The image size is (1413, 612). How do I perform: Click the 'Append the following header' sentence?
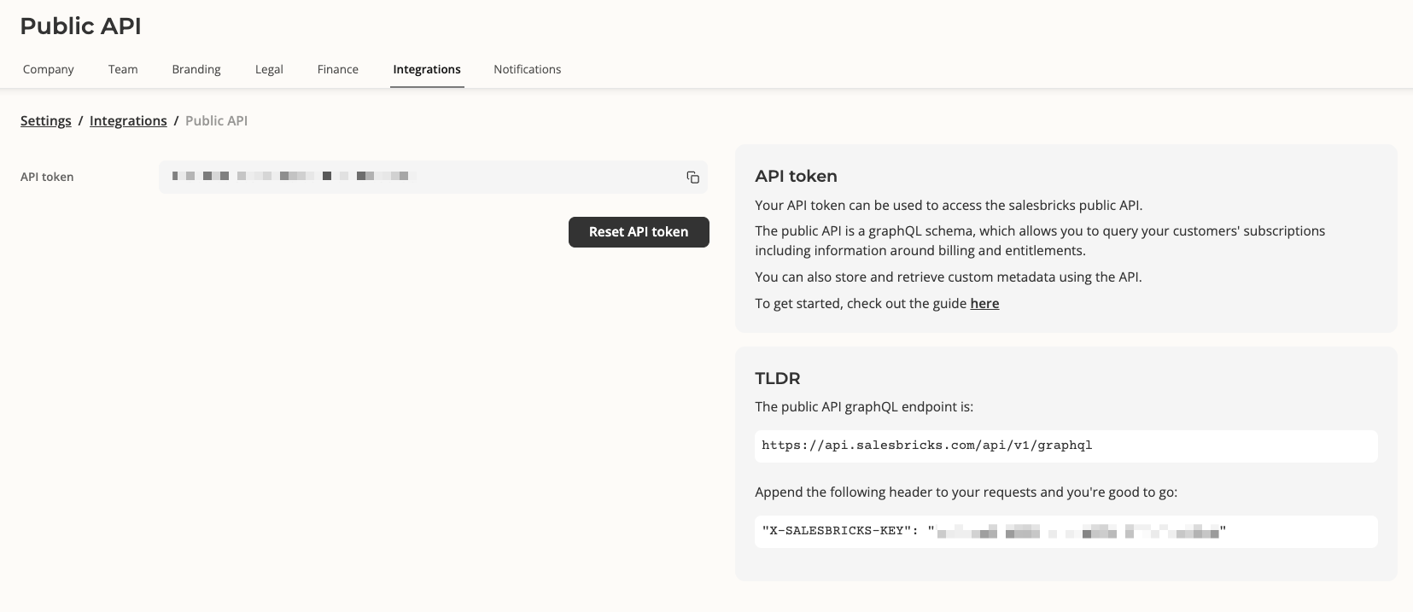pos(966,492)
